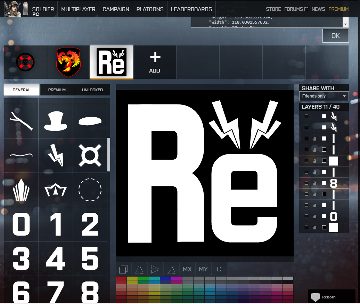Viewport: 360px width, 304px height.
Task: Select the dashed circle shape
Action: point(90,190)
